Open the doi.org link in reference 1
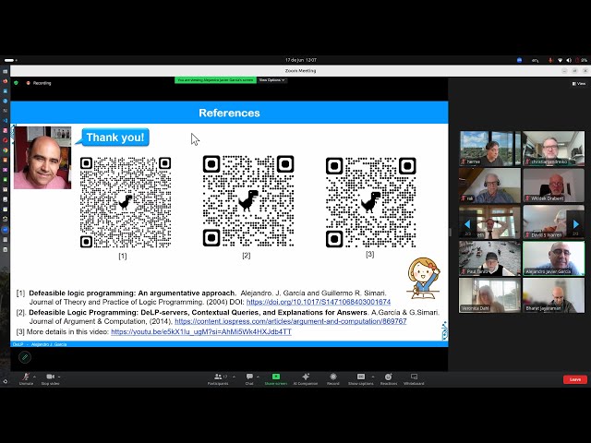 (318, 302)
